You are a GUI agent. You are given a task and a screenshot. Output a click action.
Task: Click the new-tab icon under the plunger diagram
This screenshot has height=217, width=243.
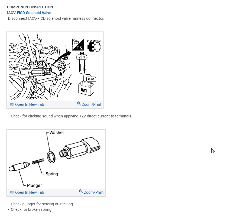pyautogui.click(x=12, y=192)
